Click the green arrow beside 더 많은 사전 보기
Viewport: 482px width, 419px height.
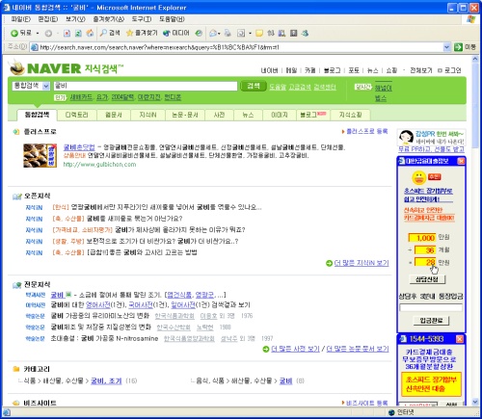[266, 349]
